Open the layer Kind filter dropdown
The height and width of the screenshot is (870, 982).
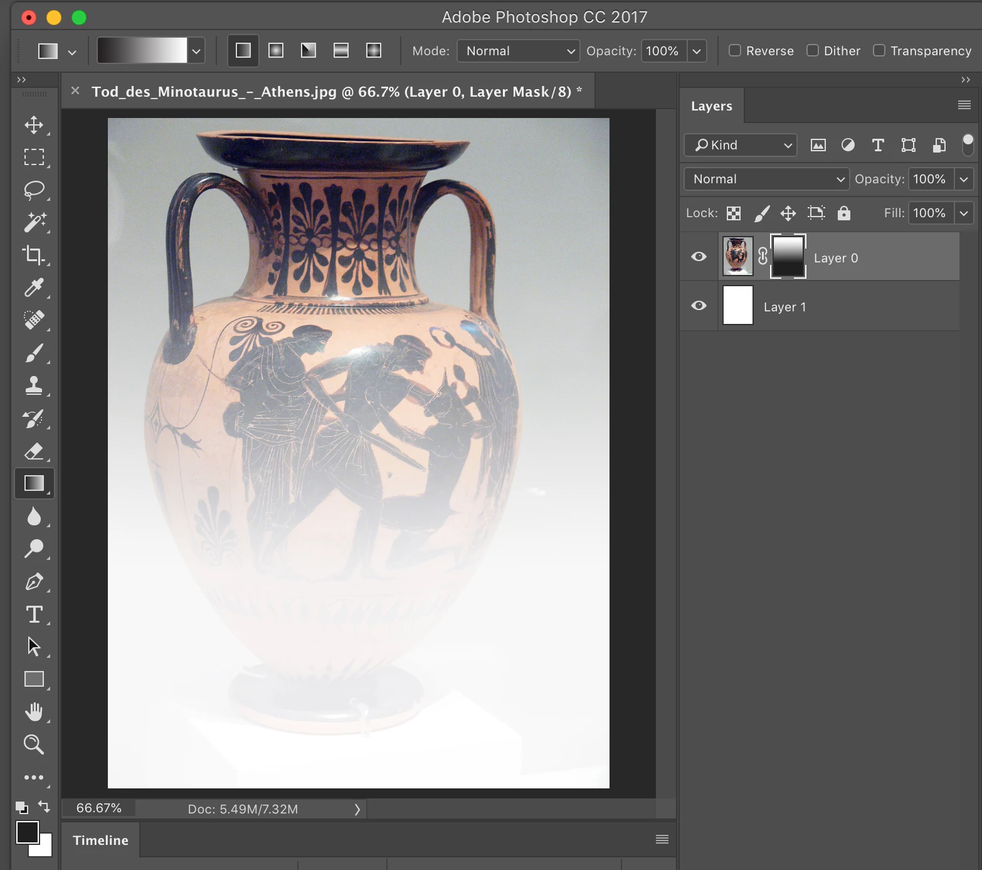click(x=741, y=145)
